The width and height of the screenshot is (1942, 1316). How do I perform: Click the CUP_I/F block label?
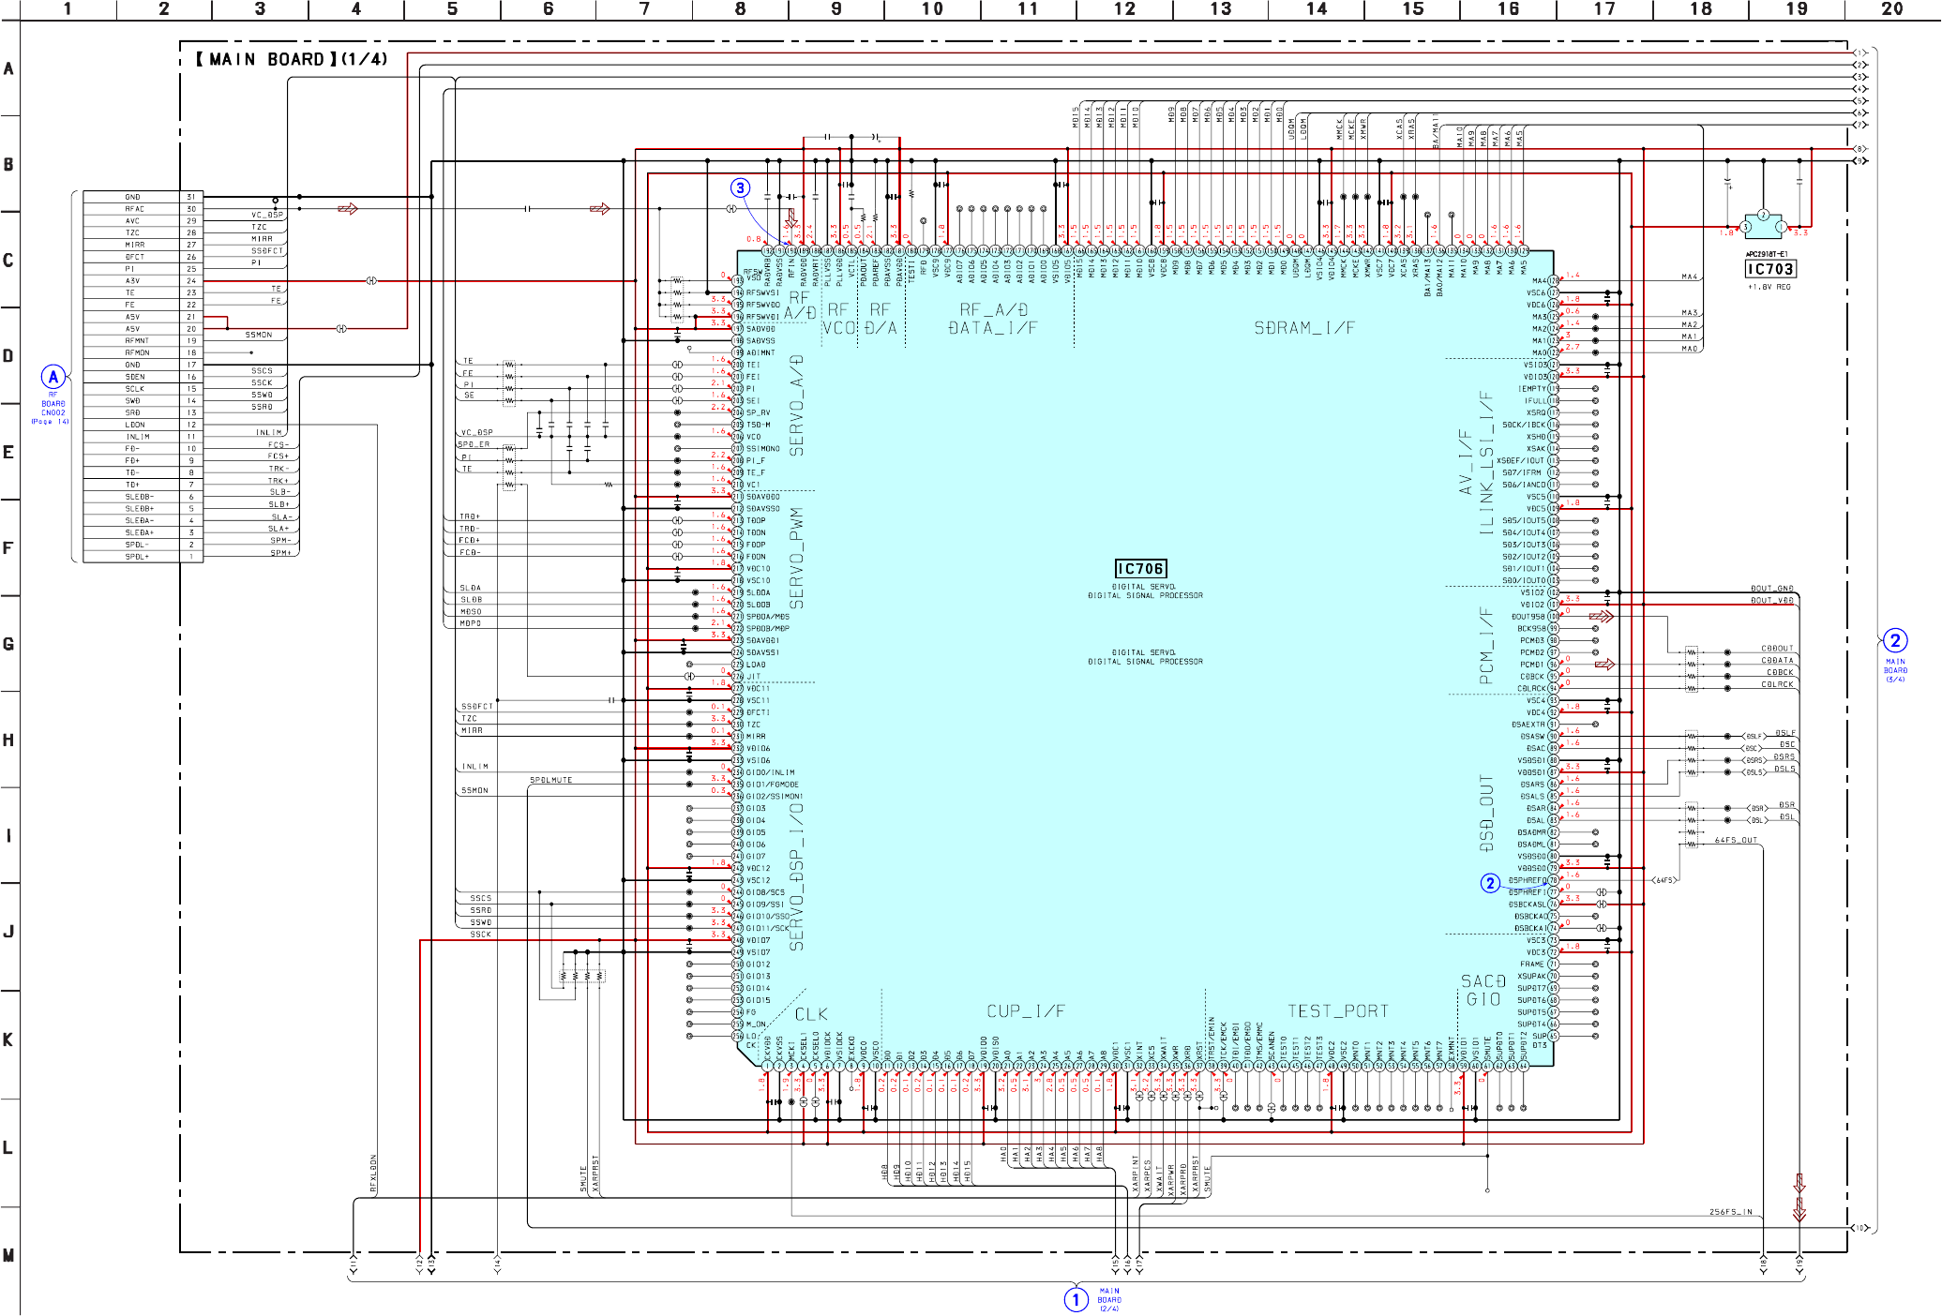coord(1025,1011)
